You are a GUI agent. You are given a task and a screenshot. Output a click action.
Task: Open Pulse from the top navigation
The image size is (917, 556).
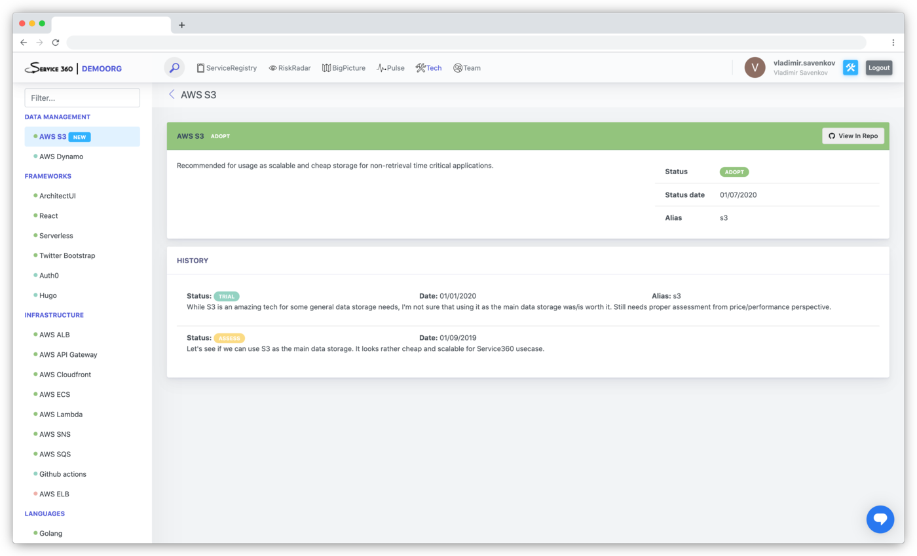point(390,68)
